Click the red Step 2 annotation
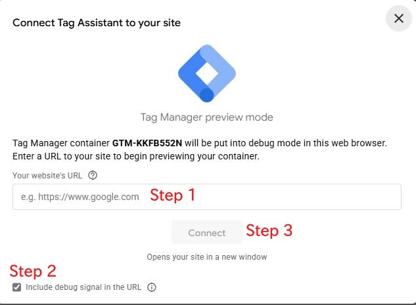The width and height of the screenshot is (416, 305). (x=33, y=270)
